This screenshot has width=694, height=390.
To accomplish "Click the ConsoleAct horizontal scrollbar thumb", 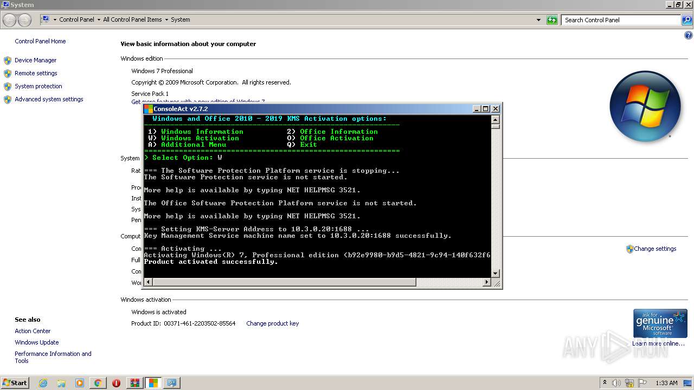I will (x=285, y=282).
